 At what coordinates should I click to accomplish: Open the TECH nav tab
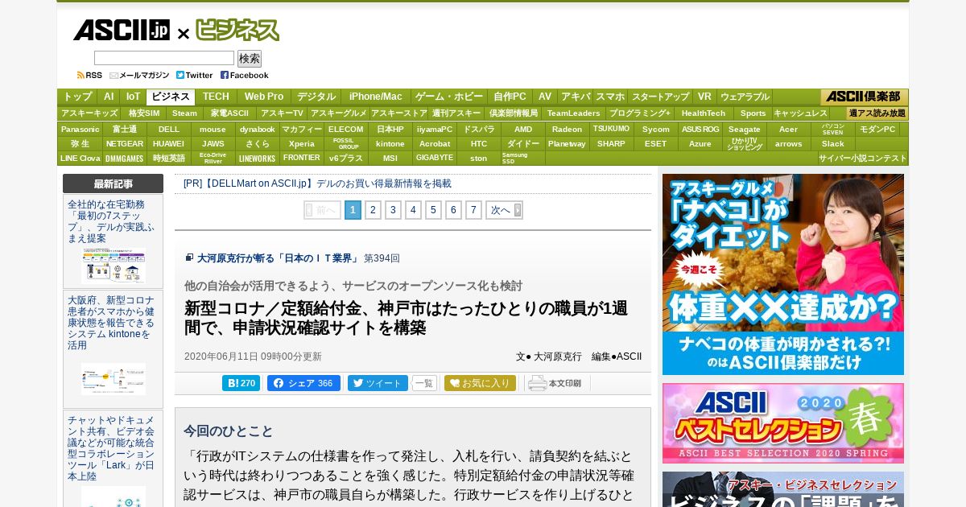216,97
